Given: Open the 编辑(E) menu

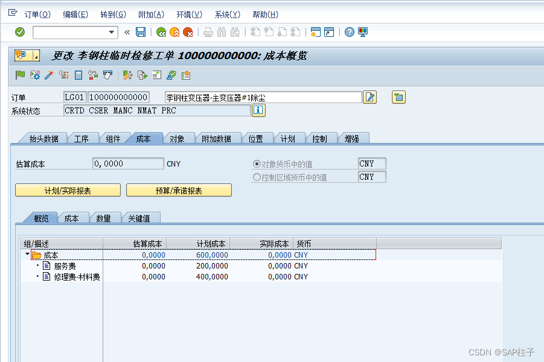Looking at the screenshot, I should (x=75, y=14).
